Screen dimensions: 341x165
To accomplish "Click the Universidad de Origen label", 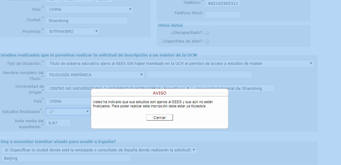I will coord(30,89).
